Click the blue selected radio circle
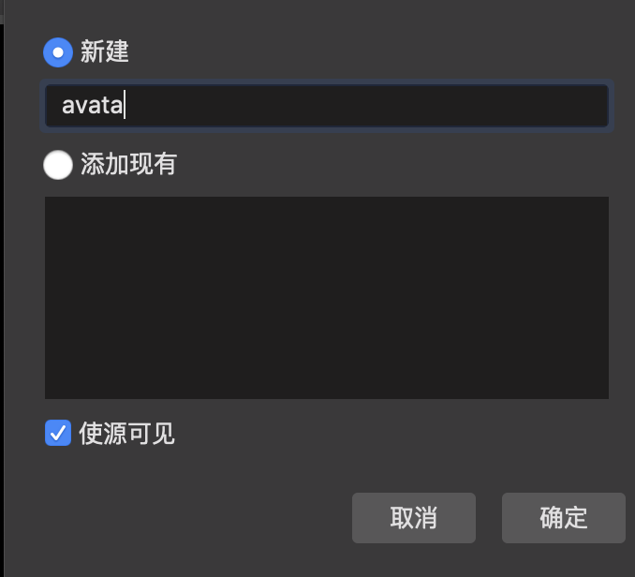Viewport: 635px width, 577px height. tap(58, 52)
